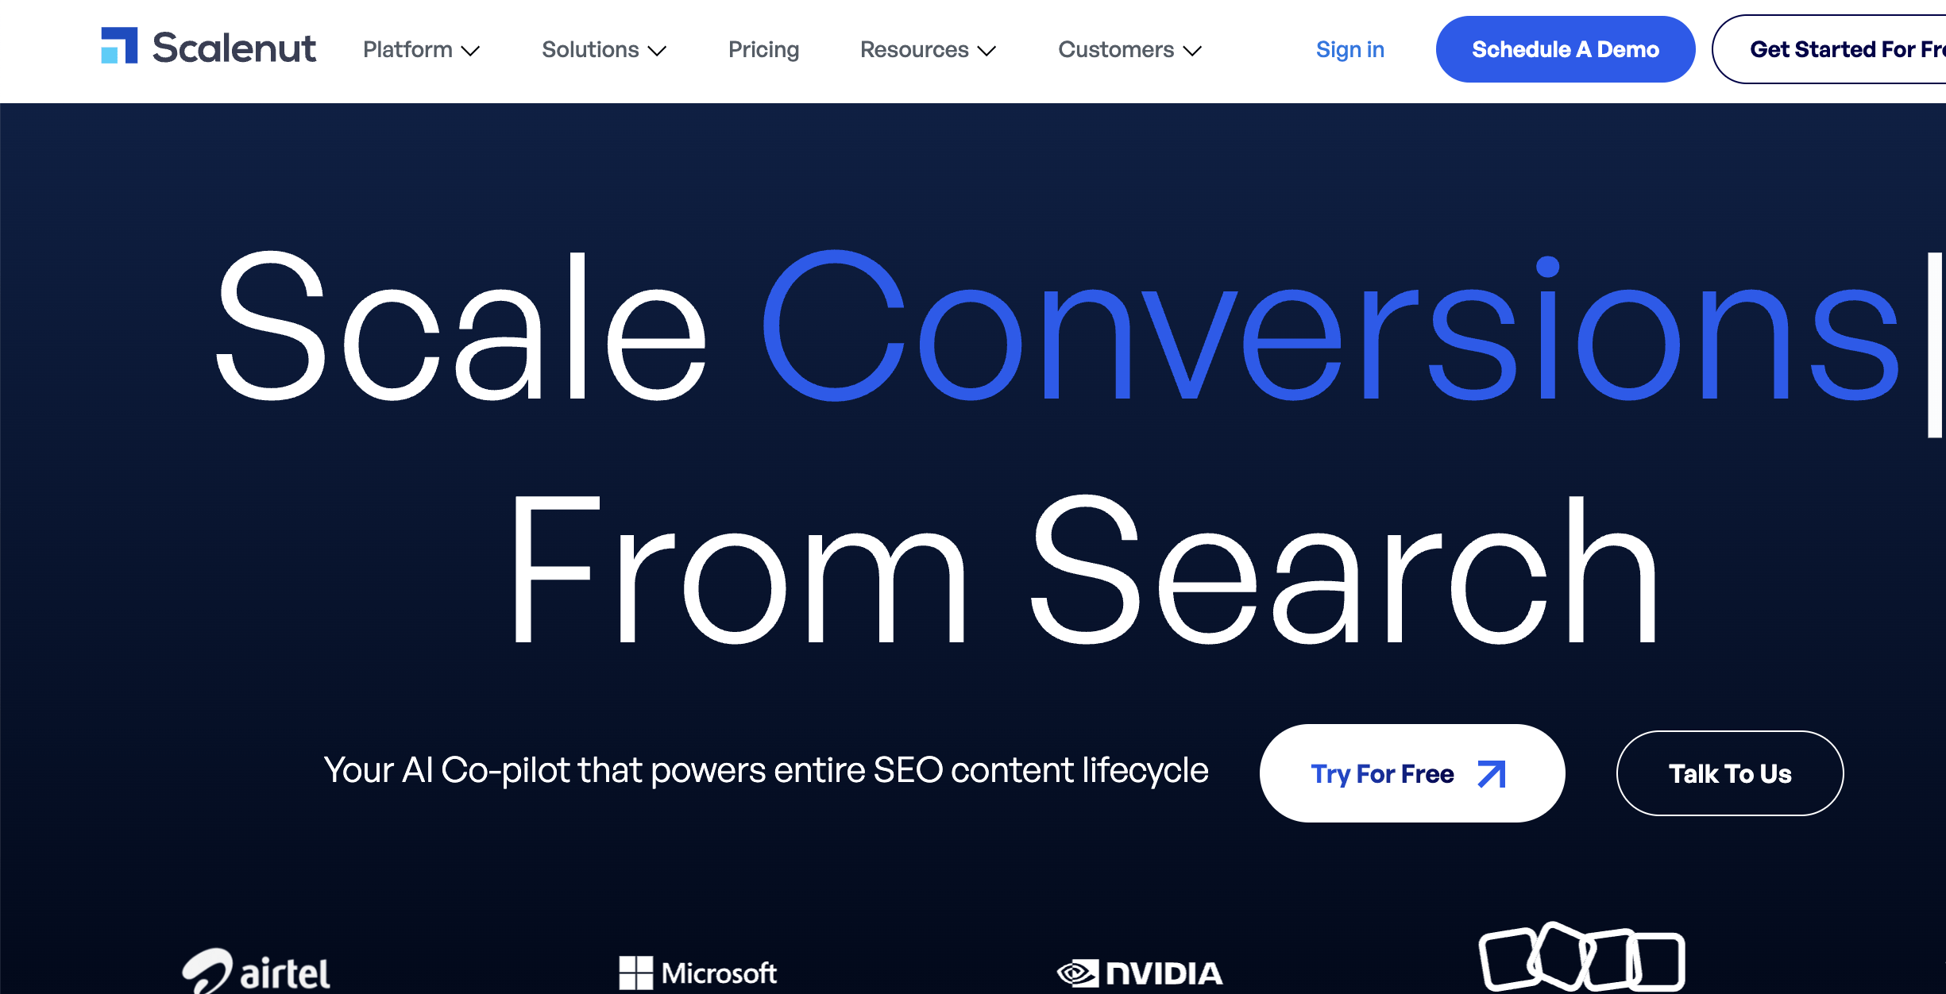Expand the Platform dropdown menu
1946x994 pixels.
pos(421,49)
